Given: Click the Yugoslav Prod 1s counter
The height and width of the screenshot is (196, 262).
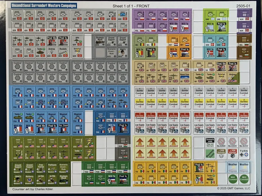Looking at the screenshot, I should pyautogui.click(x=123, y=179).
